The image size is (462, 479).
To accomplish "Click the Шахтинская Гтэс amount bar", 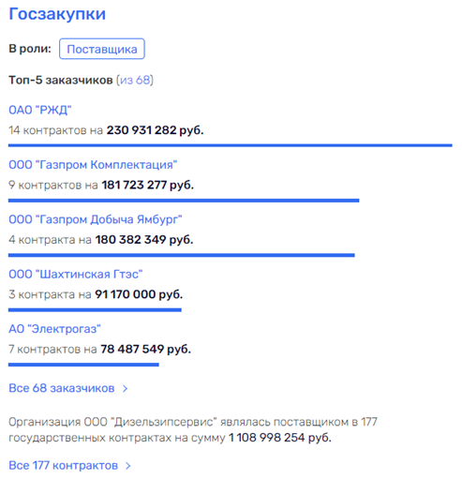I will point(95,309).
